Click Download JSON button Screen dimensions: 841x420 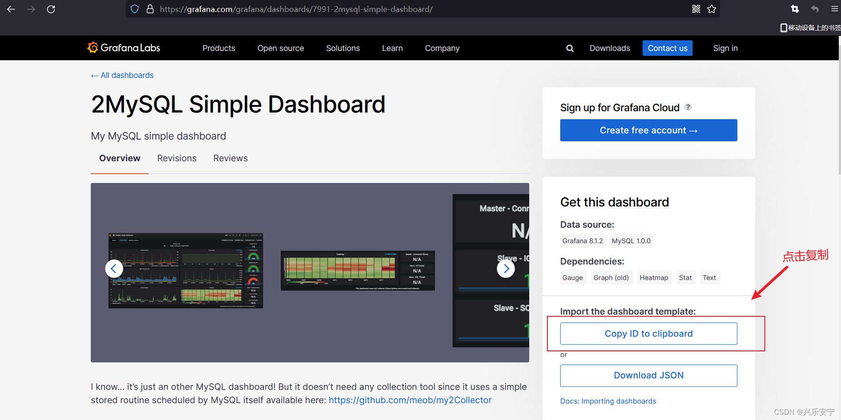coord(648,375)
